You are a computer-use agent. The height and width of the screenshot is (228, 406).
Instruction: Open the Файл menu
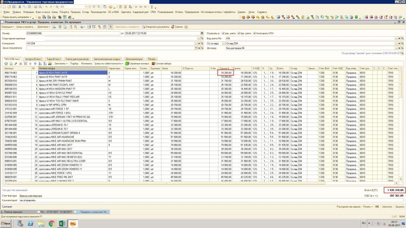tap(7, 12)
